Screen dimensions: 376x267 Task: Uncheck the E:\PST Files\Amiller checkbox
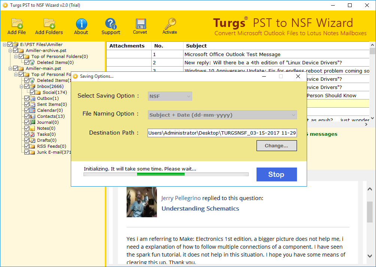coord(10,44)
